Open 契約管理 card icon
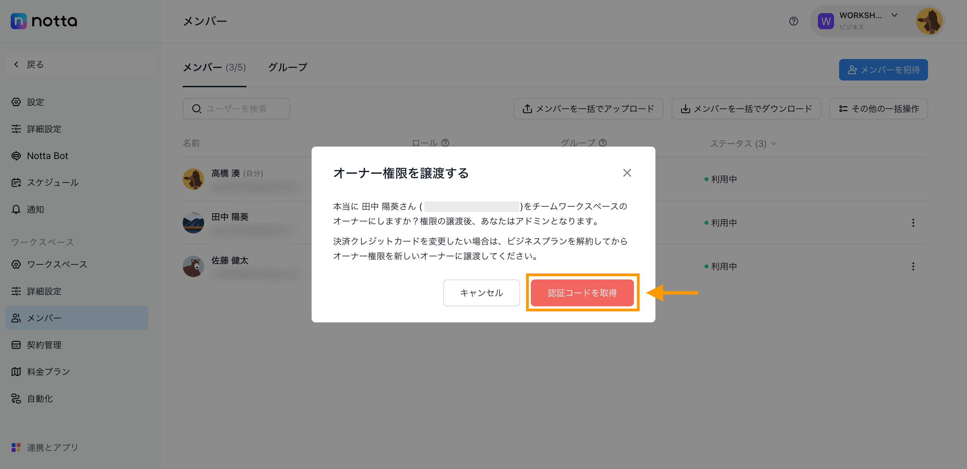Image resolution: width=967 pixels, height=469 pixels. [16, 345]
